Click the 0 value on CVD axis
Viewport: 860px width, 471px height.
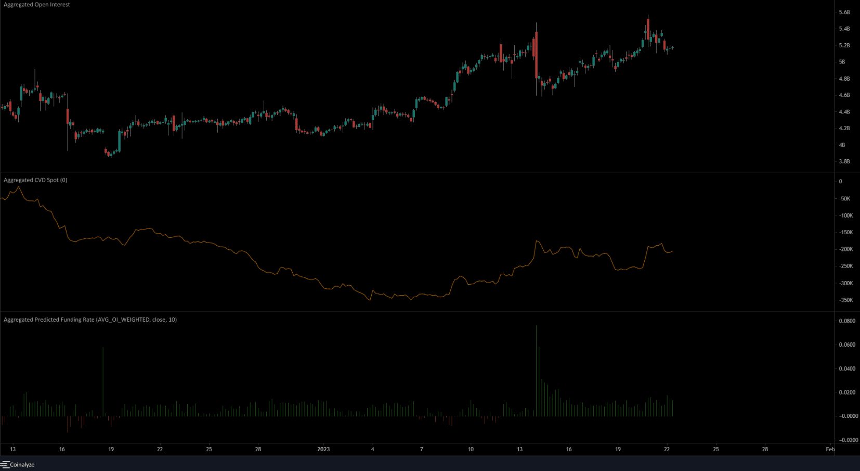840,182
